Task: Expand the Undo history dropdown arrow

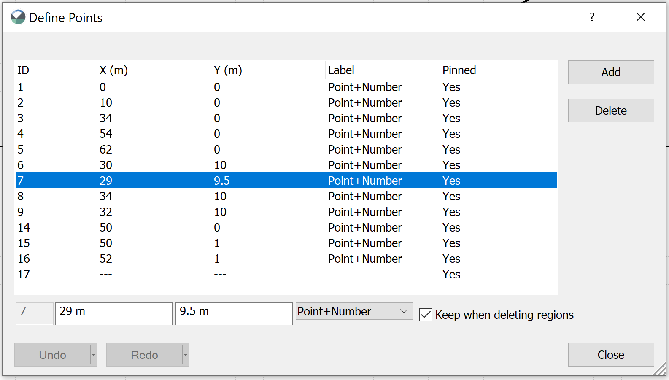Action: pos(94,355)
